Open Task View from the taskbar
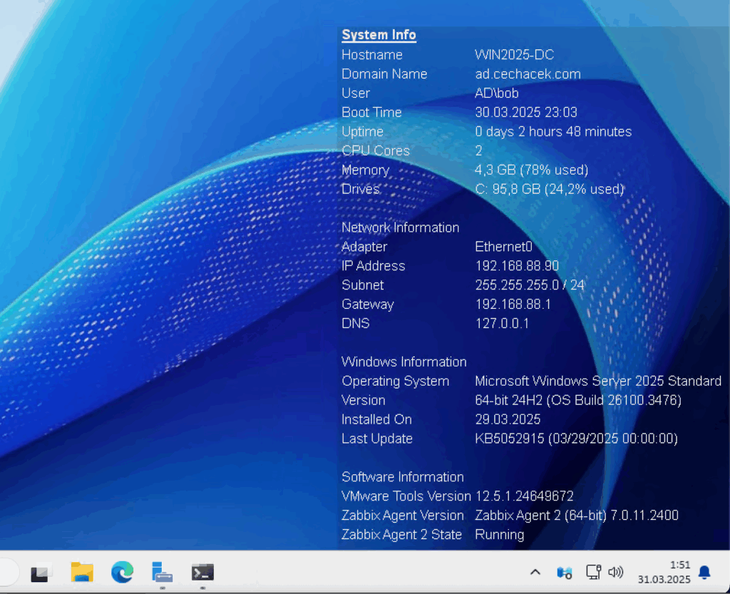The height and width of the screenshot is (594, 730). (40, 573)
